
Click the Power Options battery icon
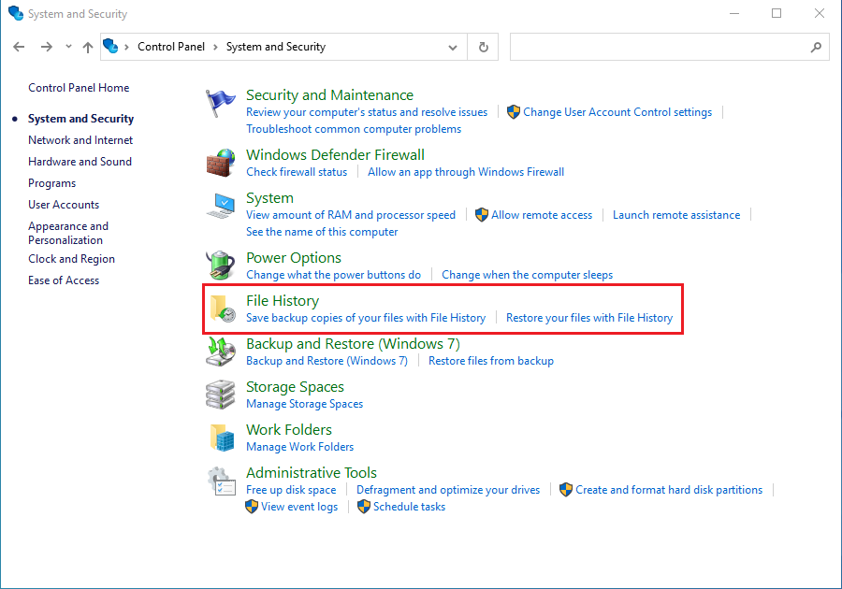coord(221,265)
